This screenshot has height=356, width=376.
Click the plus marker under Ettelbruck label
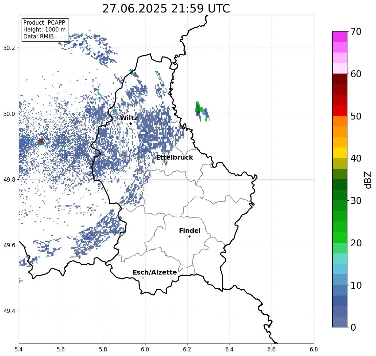(166, 163)
